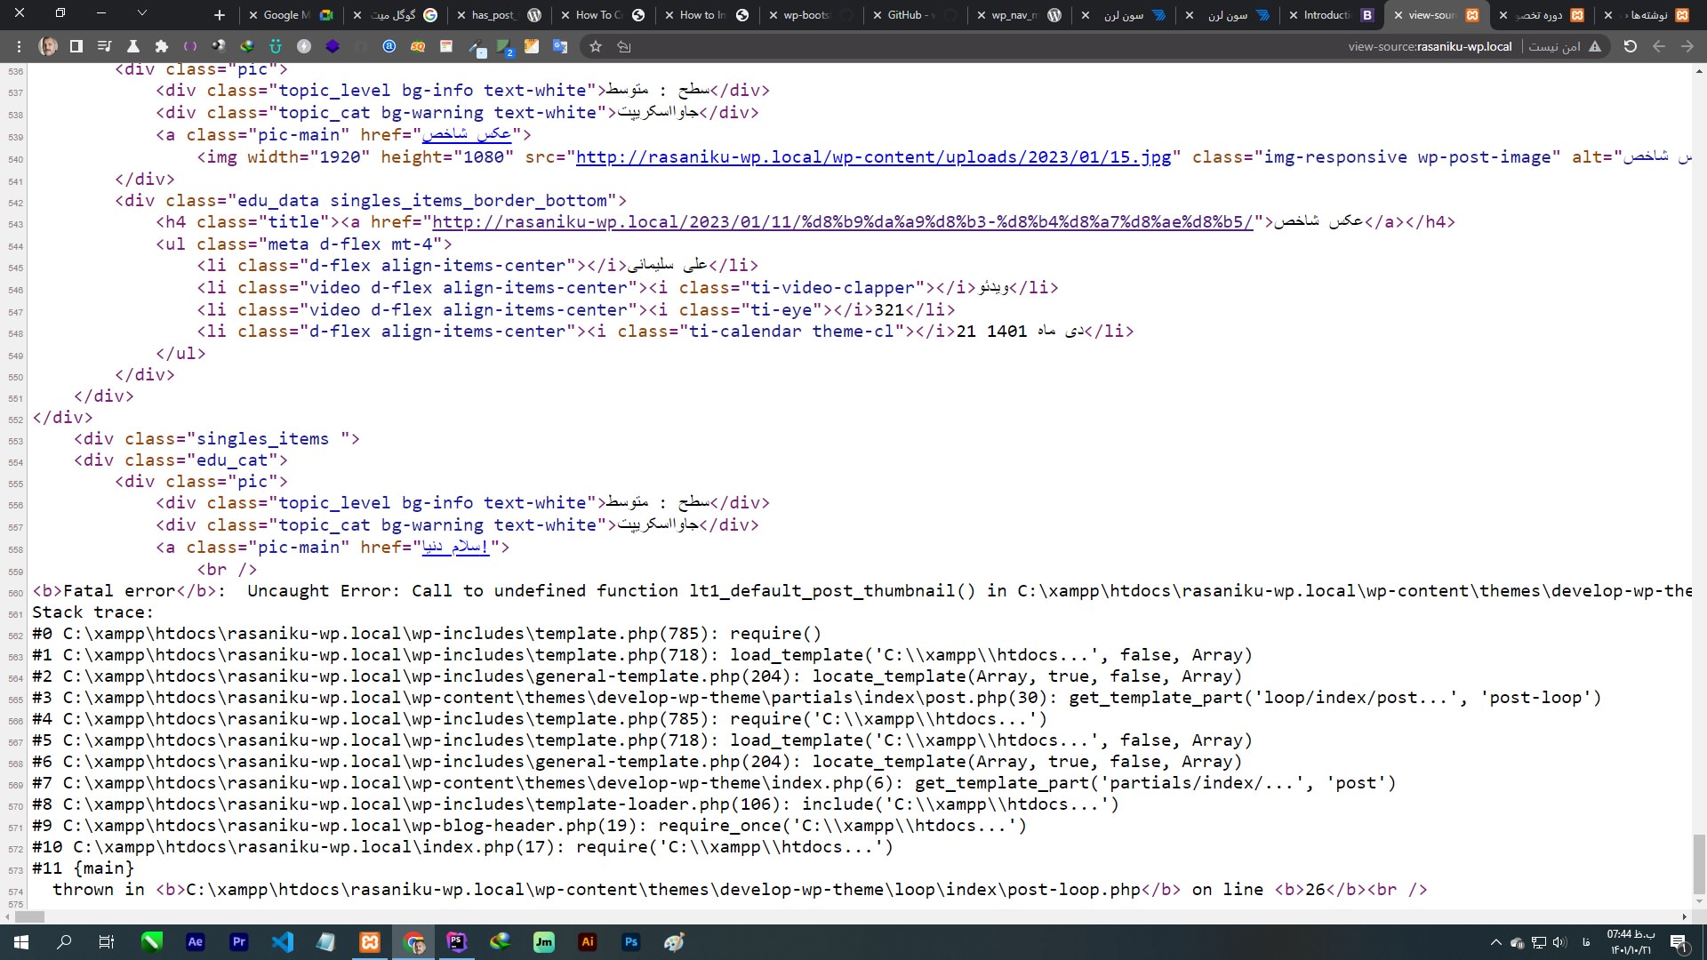This screenshot has width=1707, height=960.
Task: Open Photoshop from the taskbar
Action: pyautogui.click(x=630, y=942)
